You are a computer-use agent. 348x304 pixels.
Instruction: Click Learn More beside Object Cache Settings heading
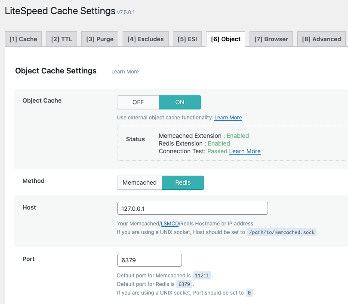click(125, 72)
